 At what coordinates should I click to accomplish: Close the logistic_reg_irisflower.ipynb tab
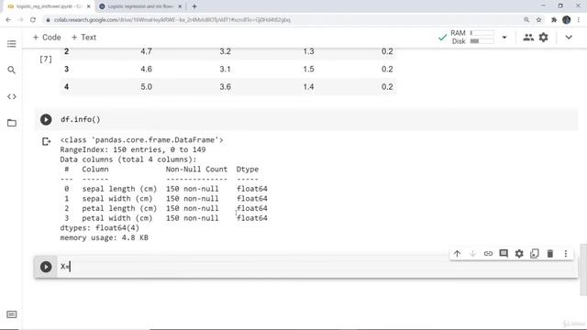[89, 6]
